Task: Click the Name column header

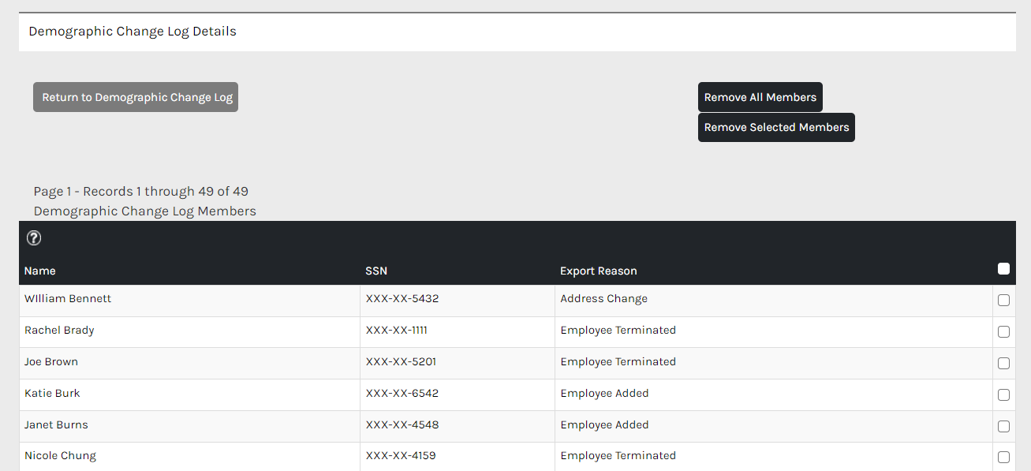Action: (x=40, y=271)
